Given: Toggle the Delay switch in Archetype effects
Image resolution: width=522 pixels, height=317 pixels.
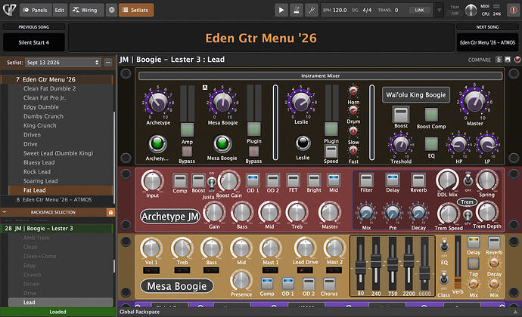Looking at the screenshot, I should pyautogui.click(x=392, y=180).
